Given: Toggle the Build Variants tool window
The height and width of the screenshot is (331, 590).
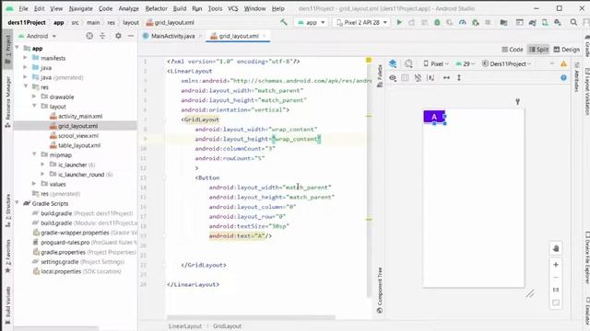Looking at the screenshot, I should (8, 305).
